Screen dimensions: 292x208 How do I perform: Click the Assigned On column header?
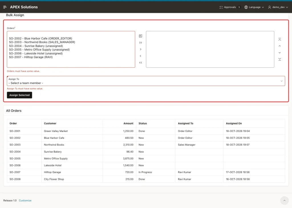click(234, 123)
